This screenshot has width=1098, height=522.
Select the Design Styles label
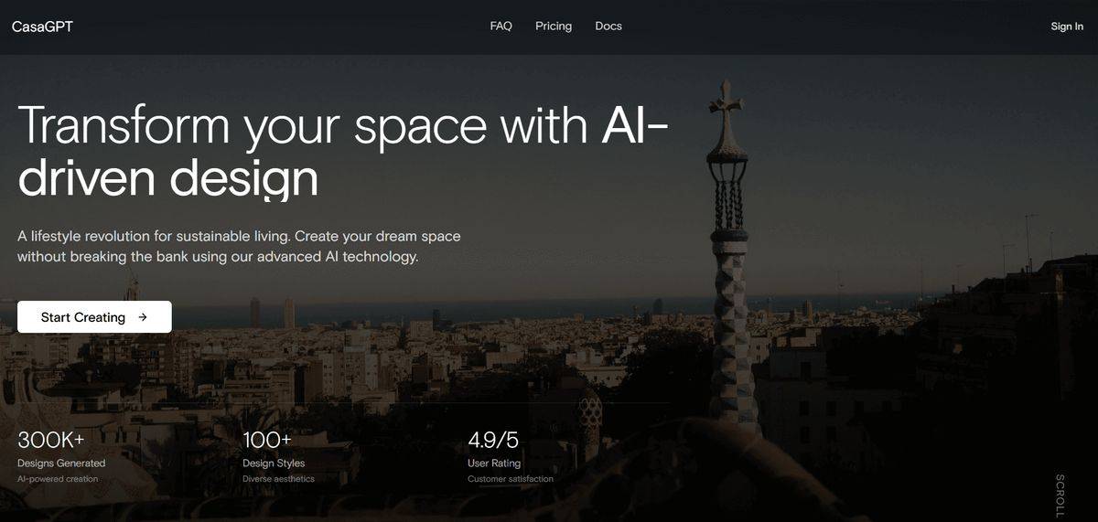point(274,463)
